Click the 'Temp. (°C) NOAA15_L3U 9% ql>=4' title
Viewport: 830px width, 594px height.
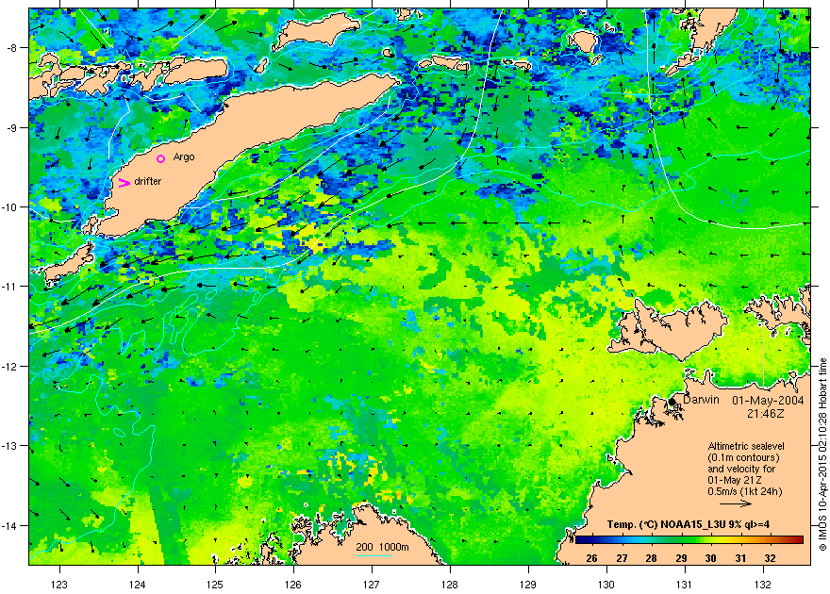(x=689, y=525)
